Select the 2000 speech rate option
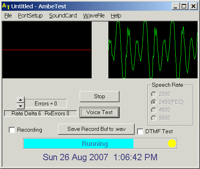 (154, 94)
